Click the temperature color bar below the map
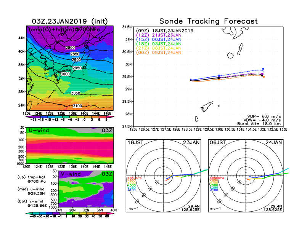The height and width of the screenshot is (233, 302). (x=69, y=117)
